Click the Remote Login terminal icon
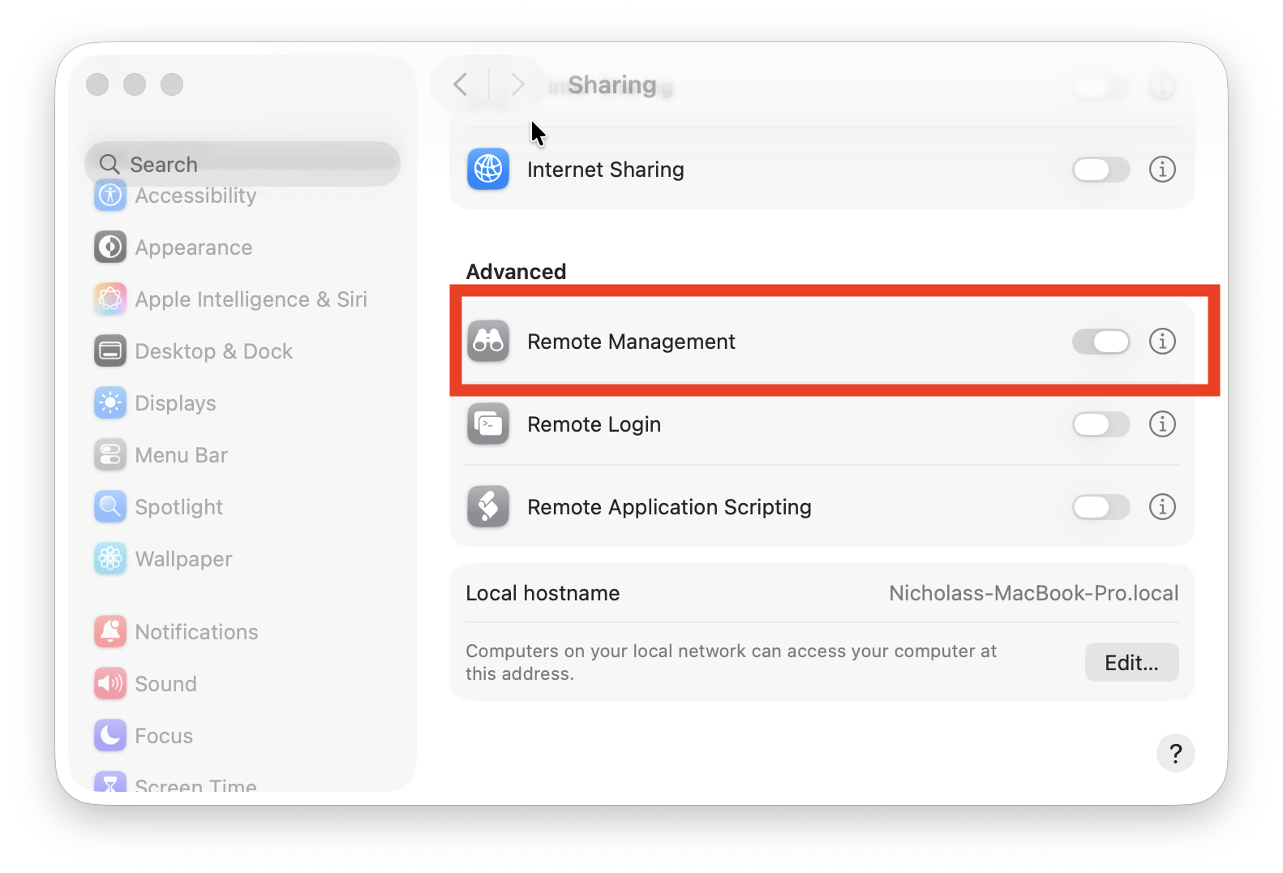 [488, 424]
